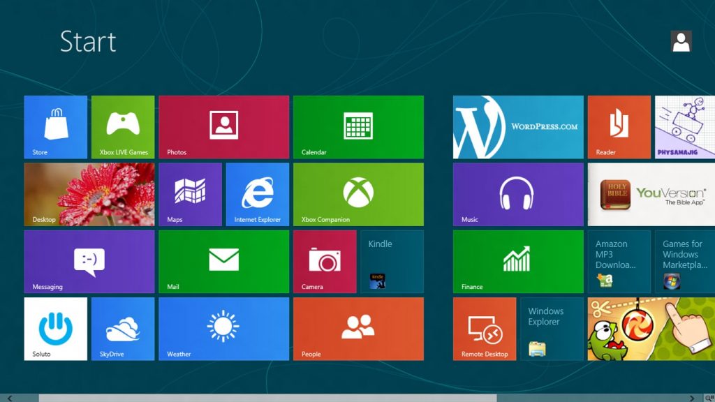Open the People app

(x=358, y=329)
